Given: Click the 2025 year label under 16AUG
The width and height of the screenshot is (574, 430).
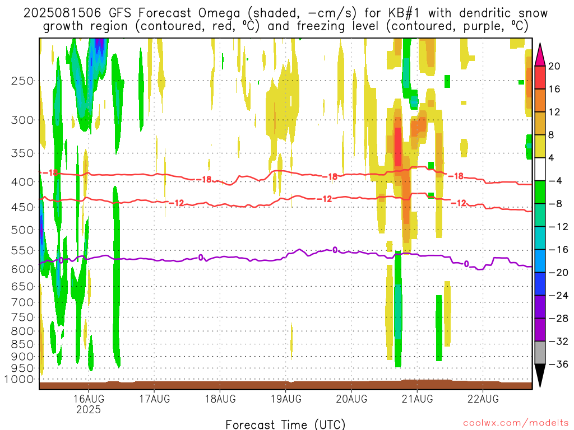Looking at the screenshot, I should pyautogui.click(x=88, y=409).
